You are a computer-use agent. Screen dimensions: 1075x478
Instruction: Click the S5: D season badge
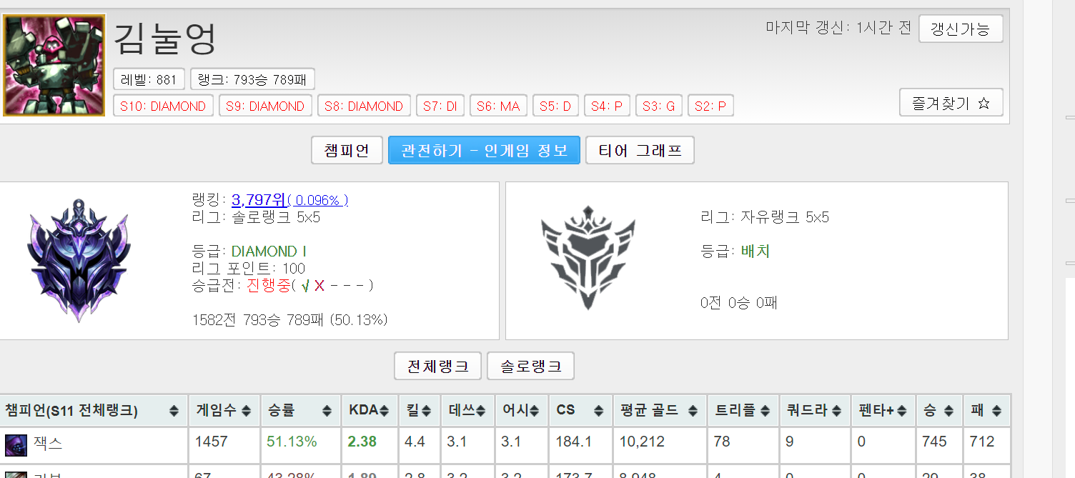(555, 106)
